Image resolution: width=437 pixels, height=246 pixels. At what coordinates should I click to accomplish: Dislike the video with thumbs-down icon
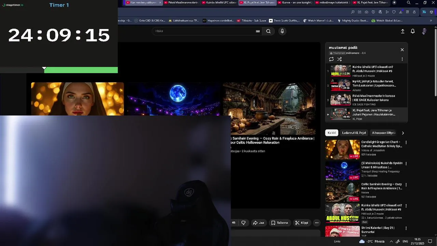[x=243, y=223]
